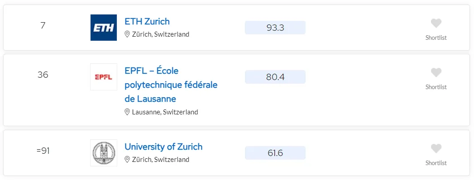Click location pin icon under University of Zurich
Screen dimensions: 474x180
pos(127,159)
